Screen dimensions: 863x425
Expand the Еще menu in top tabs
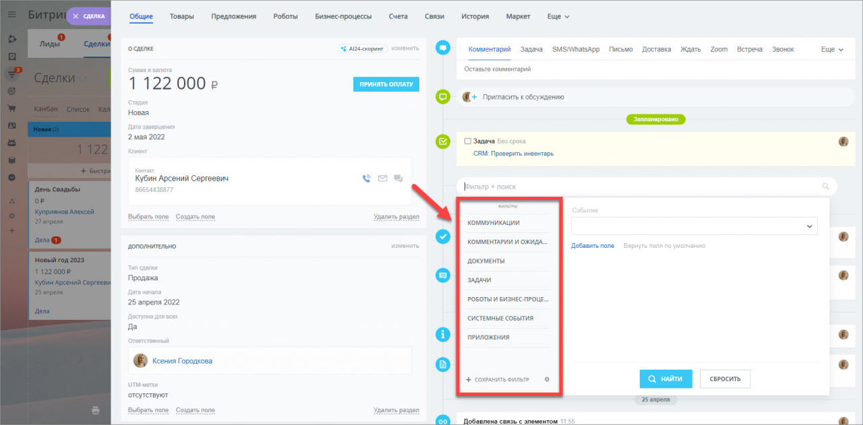558,16
